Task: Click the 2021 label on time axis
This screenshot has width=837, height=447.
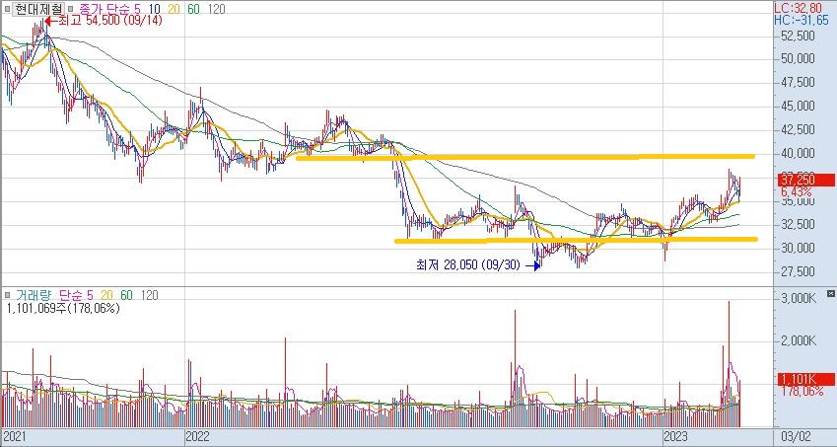Action: pyautogui.click(x=14, y=437)
